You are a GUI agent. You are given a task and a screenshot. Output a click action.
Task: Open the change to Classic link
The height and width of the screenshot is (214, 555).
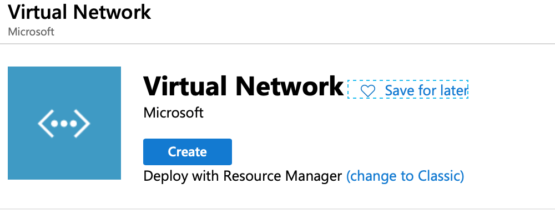click(x=405, y=176)
